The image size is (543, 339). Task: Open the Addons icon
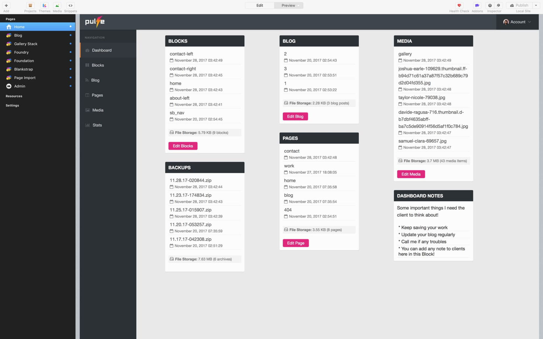tap(477, 5)
